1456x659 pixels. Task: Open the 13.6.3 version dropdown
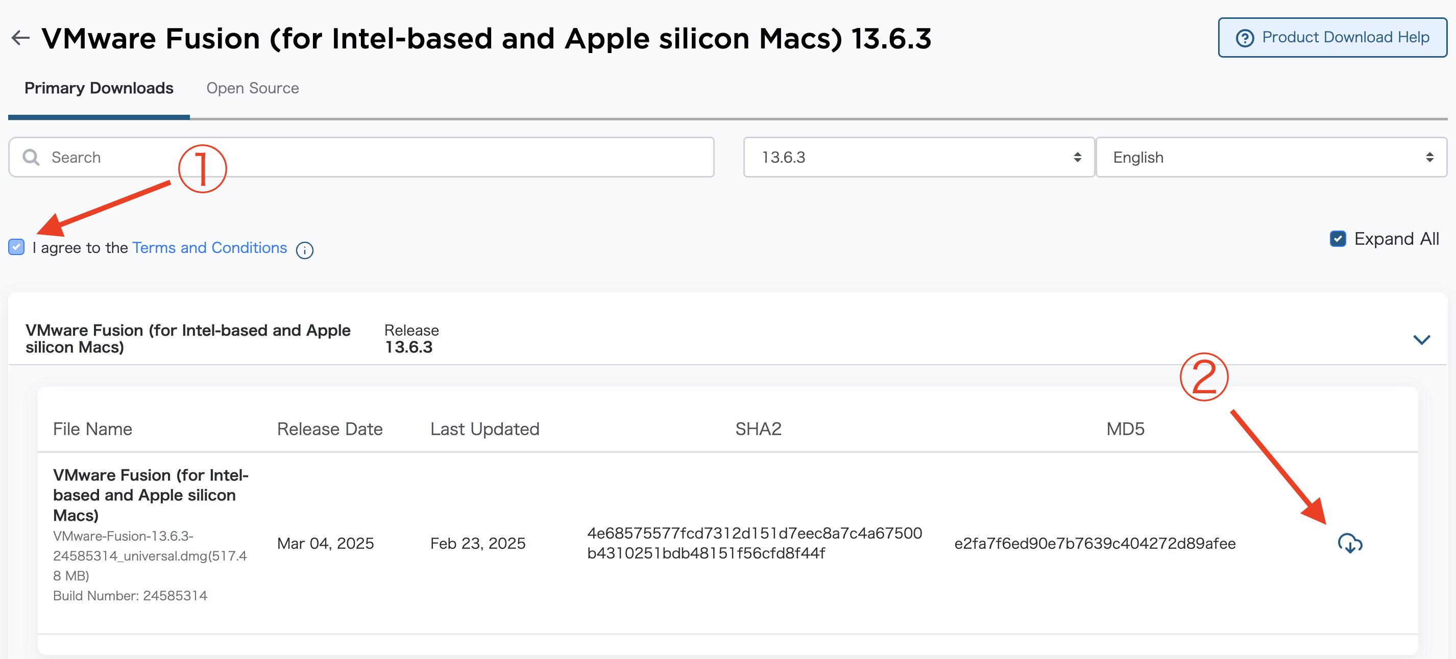[918, 157]
